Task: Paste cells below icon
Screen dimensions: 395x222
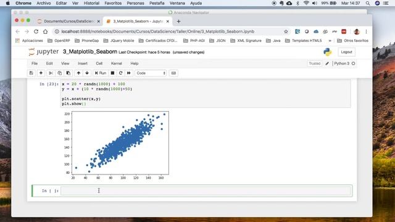Action: [69, 73]
